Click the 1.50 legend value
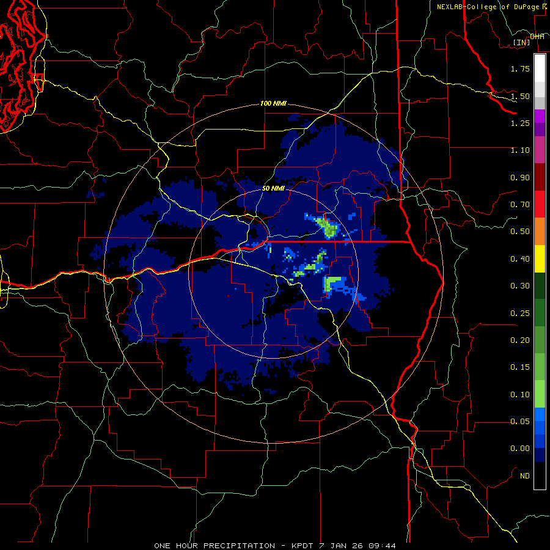Viewport: 550px width, 550px height. click(x=520, y=96)
